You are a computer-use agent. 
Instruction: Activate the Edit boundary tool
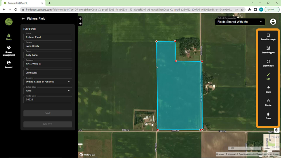click(268, 76)
